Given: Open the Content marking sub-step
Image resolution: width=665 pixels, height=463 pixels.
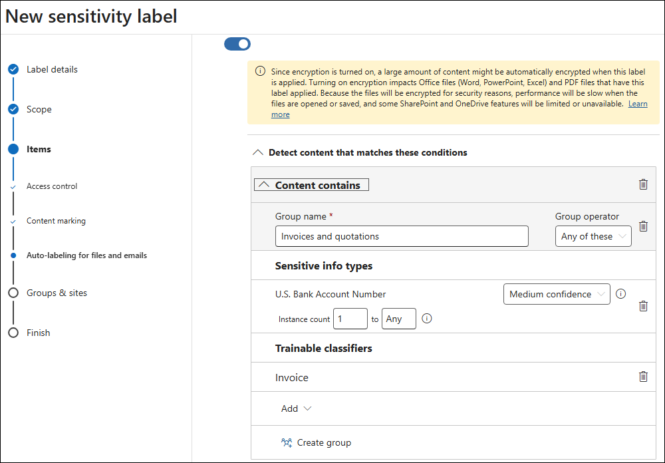Looking at the screenshot, I should [x=56, y=221].
